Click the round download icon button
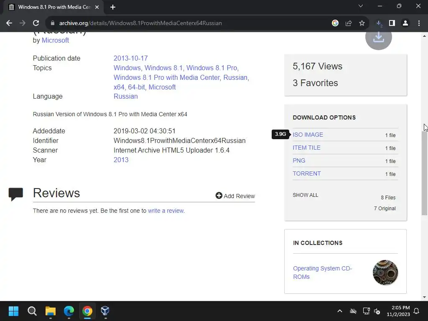 379,37
